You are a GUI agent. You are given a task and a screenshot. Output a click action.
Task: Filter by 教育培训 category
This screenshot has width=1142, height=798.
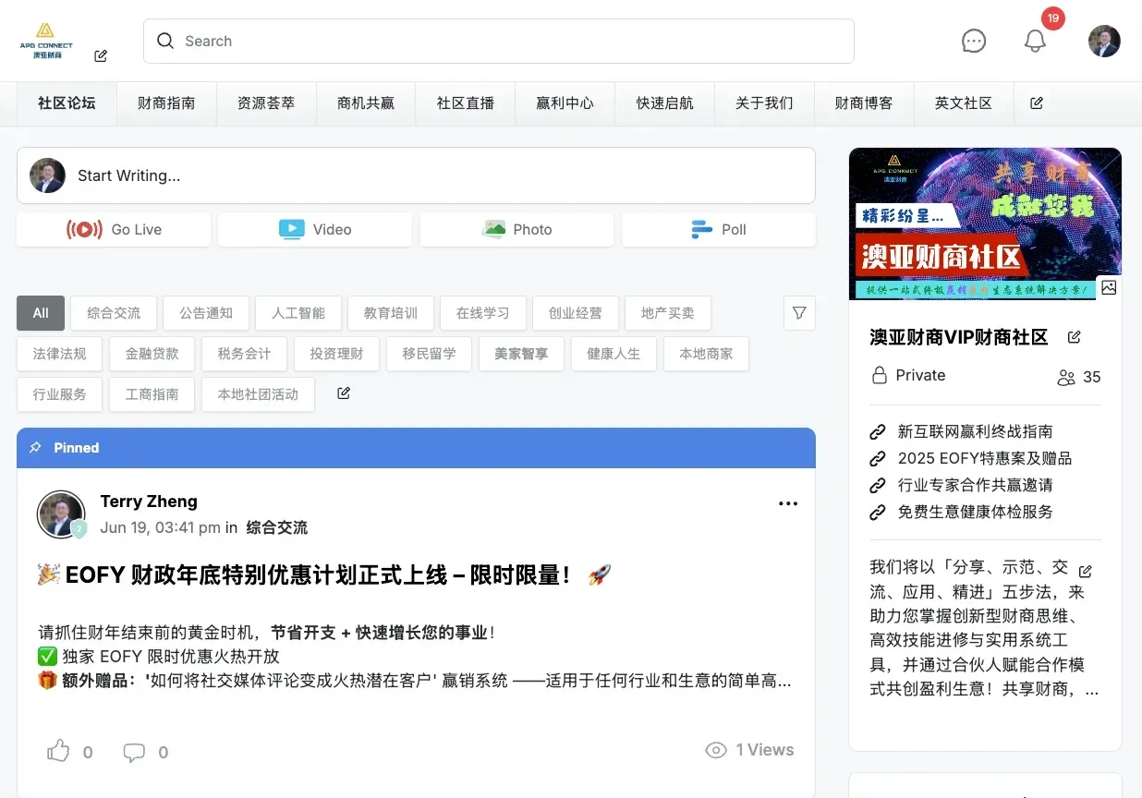click(391, 313)
